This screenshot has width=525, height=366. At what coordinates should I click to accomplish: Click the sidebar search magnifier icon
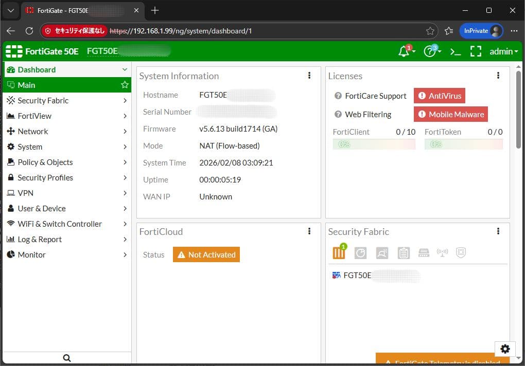tap(66, 358)
